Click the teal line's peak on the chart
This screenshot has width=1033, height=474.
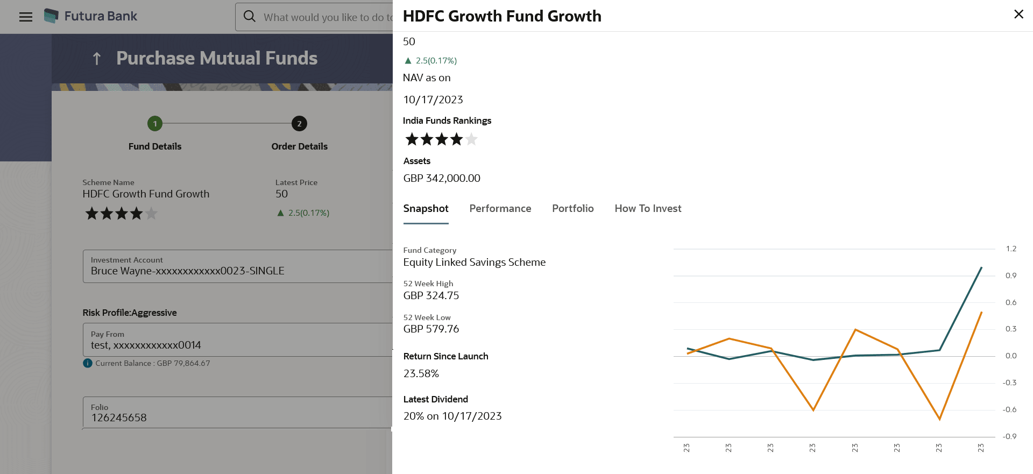pyautogui.click(x=981, y=267)
